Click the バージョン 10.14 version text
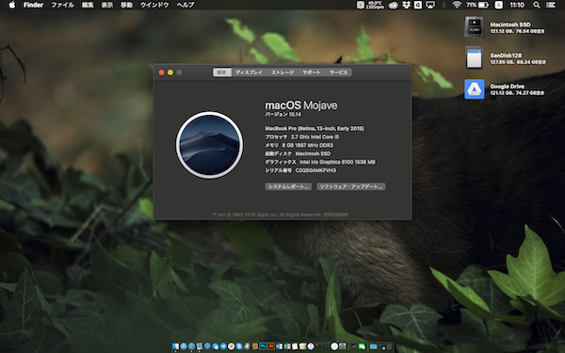Image resolution: width=565 pixels, height=353 pixels. pos(282,115)
